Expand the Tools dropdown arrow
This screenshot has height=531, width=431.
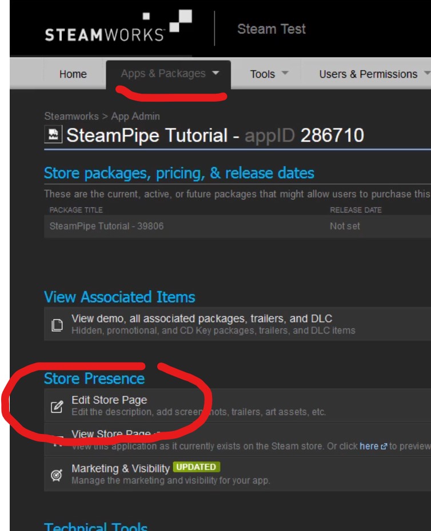tap(285, 73)
